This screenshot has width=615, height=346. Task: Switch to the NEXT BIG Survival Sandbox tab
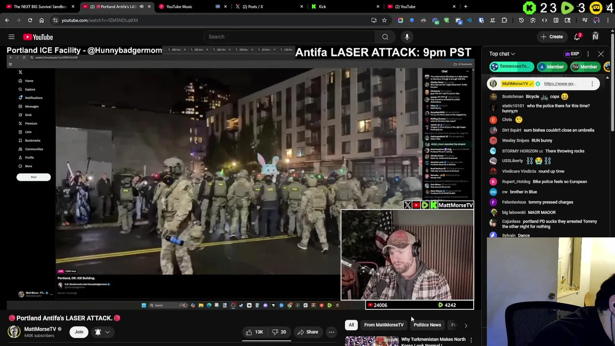tap(40, 7)
